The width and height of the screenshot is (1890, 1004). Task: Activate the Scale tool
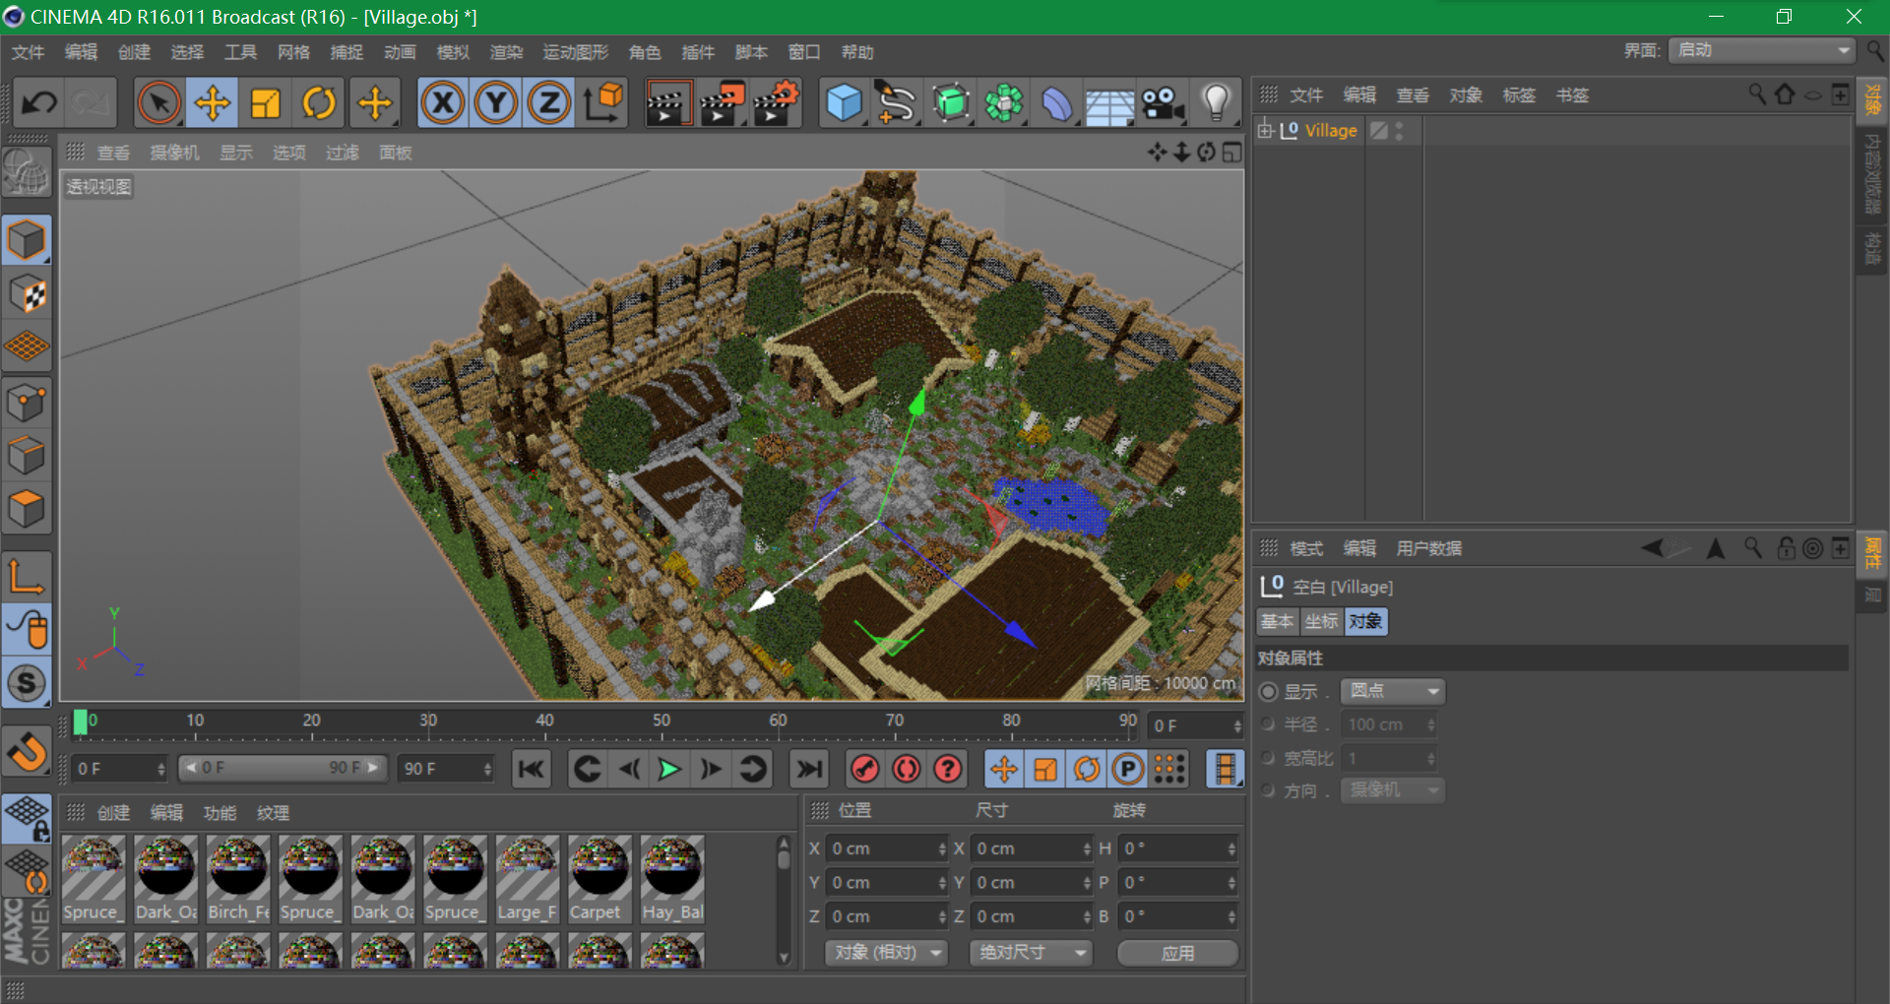265,102
